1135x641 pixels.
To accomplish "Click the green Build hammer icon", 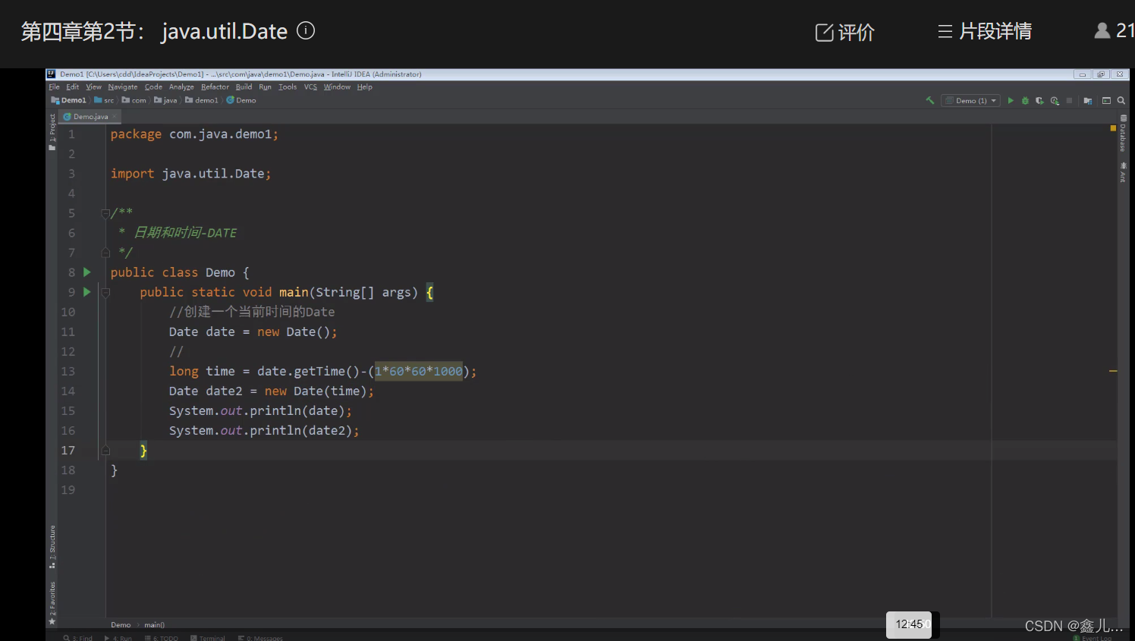I will point(929,100).
